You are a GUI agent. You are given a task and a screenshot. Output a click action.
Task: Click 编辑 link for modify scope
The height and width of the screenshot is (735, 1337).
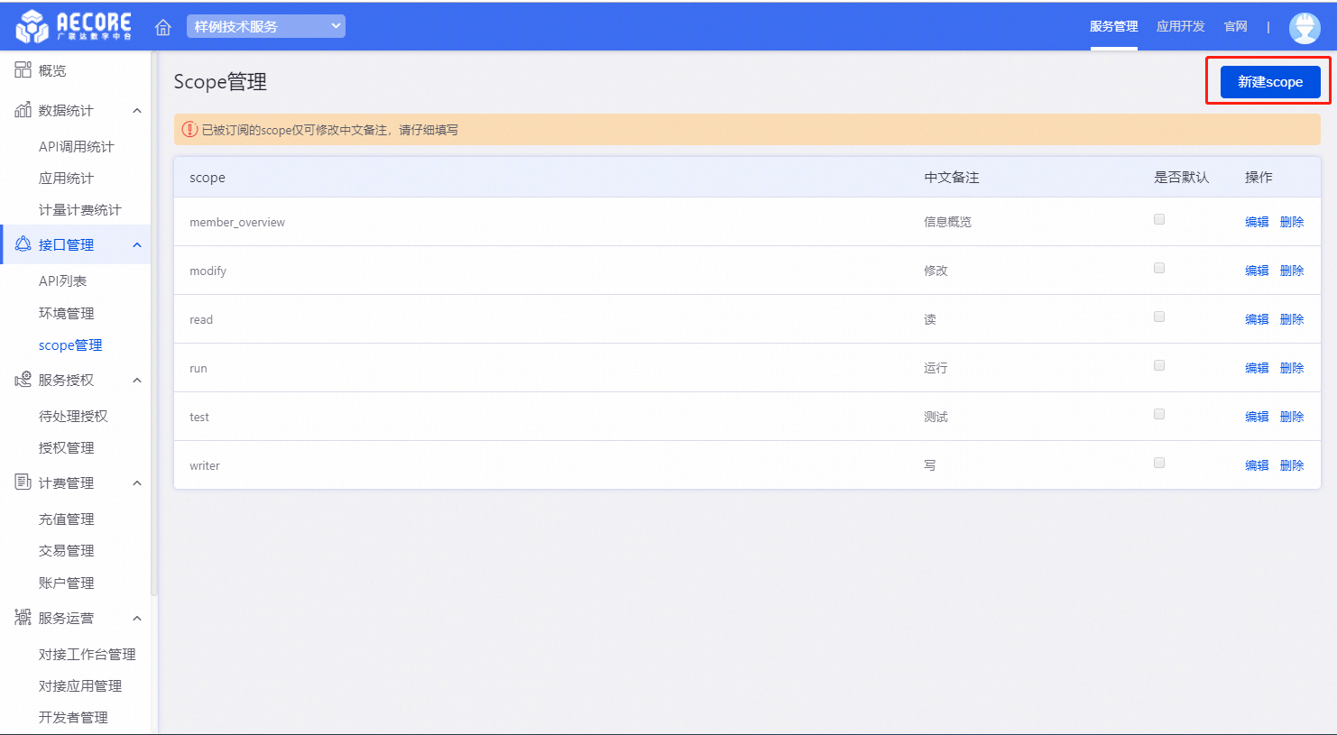coord(1257,271)
